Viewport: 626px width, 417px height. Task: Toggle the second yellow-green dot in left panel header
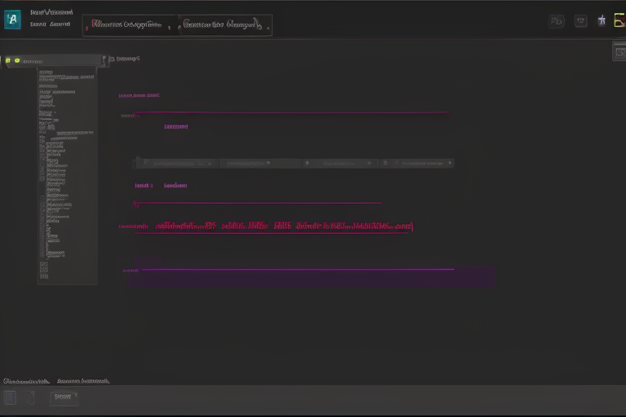[x=17, y=60]
